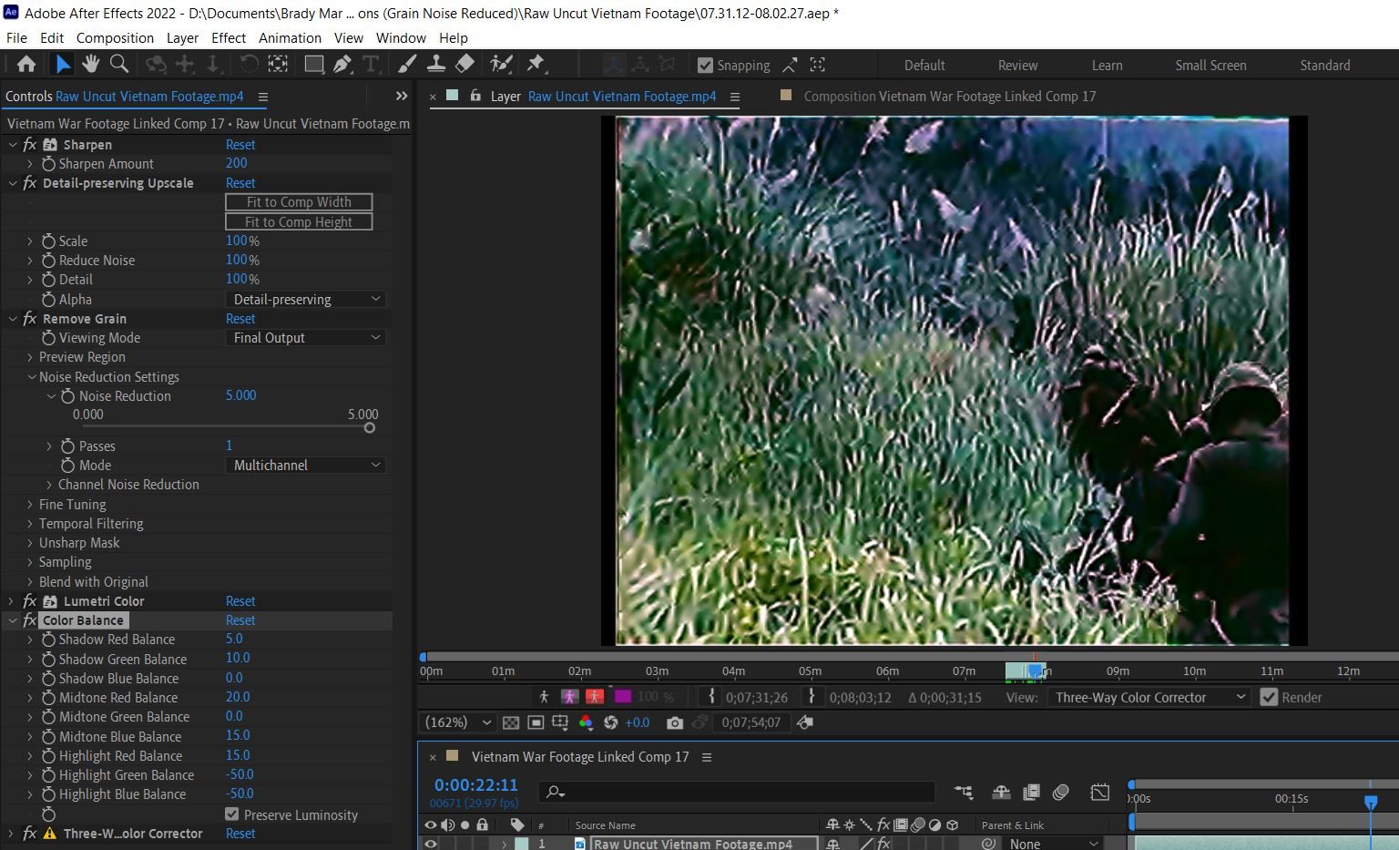Select the Zoom magnifier tool

pyautogui.click(x=119, y=64)
